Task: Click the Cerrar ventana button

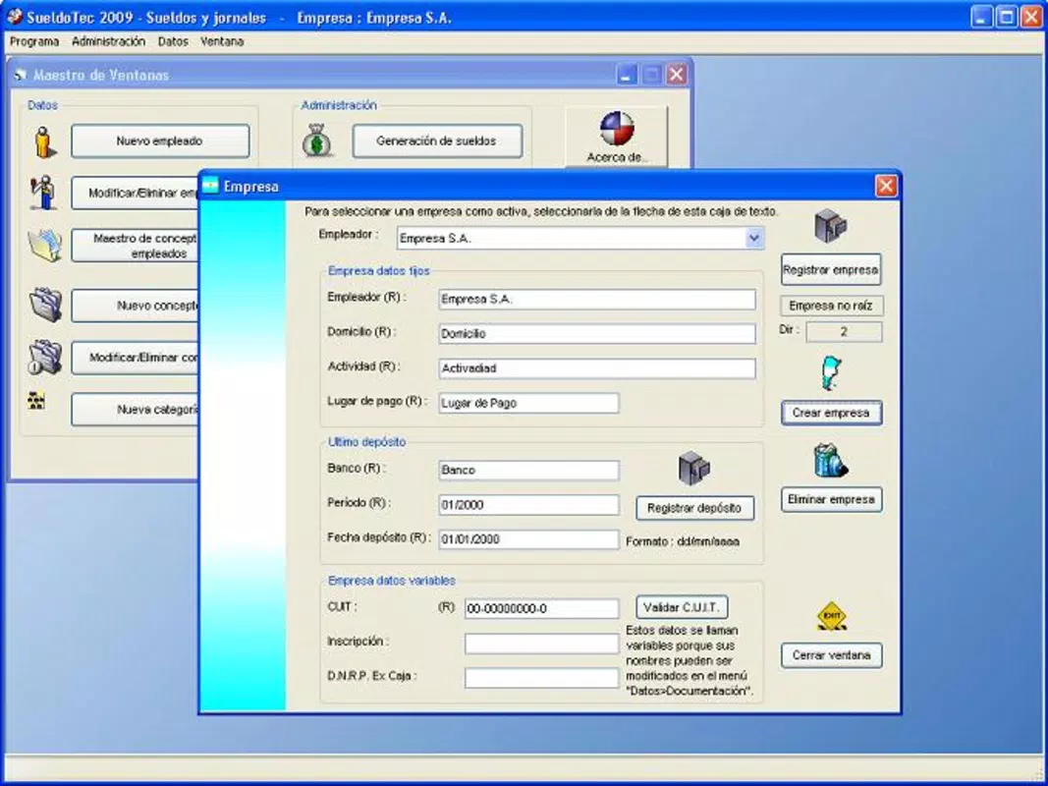Action: (x=832, y=655)
